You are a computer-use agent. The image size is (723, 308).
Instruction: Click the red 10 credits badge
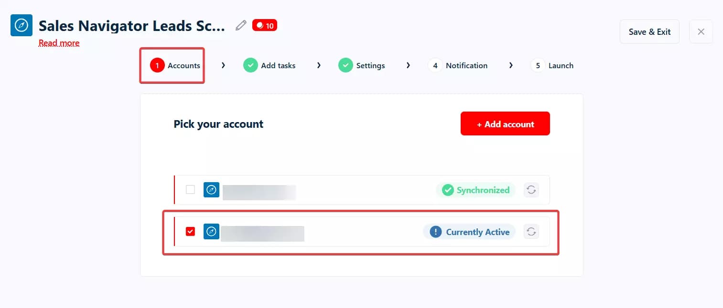(265, 25)
